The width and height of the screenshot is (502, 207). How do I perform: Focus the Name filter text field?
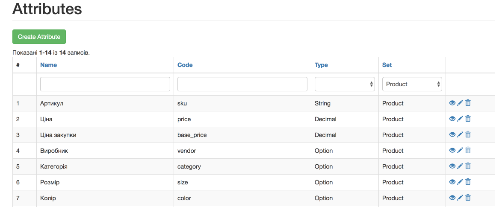click(x=105, y=84)
